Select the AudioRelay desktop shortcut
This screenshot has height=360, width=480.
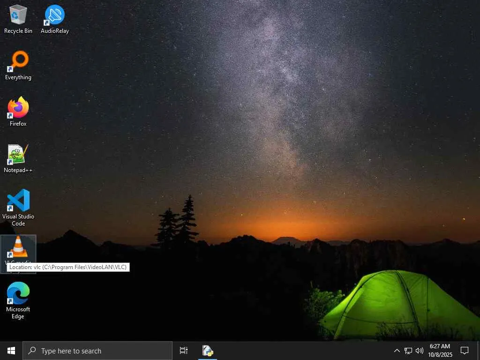55,19
